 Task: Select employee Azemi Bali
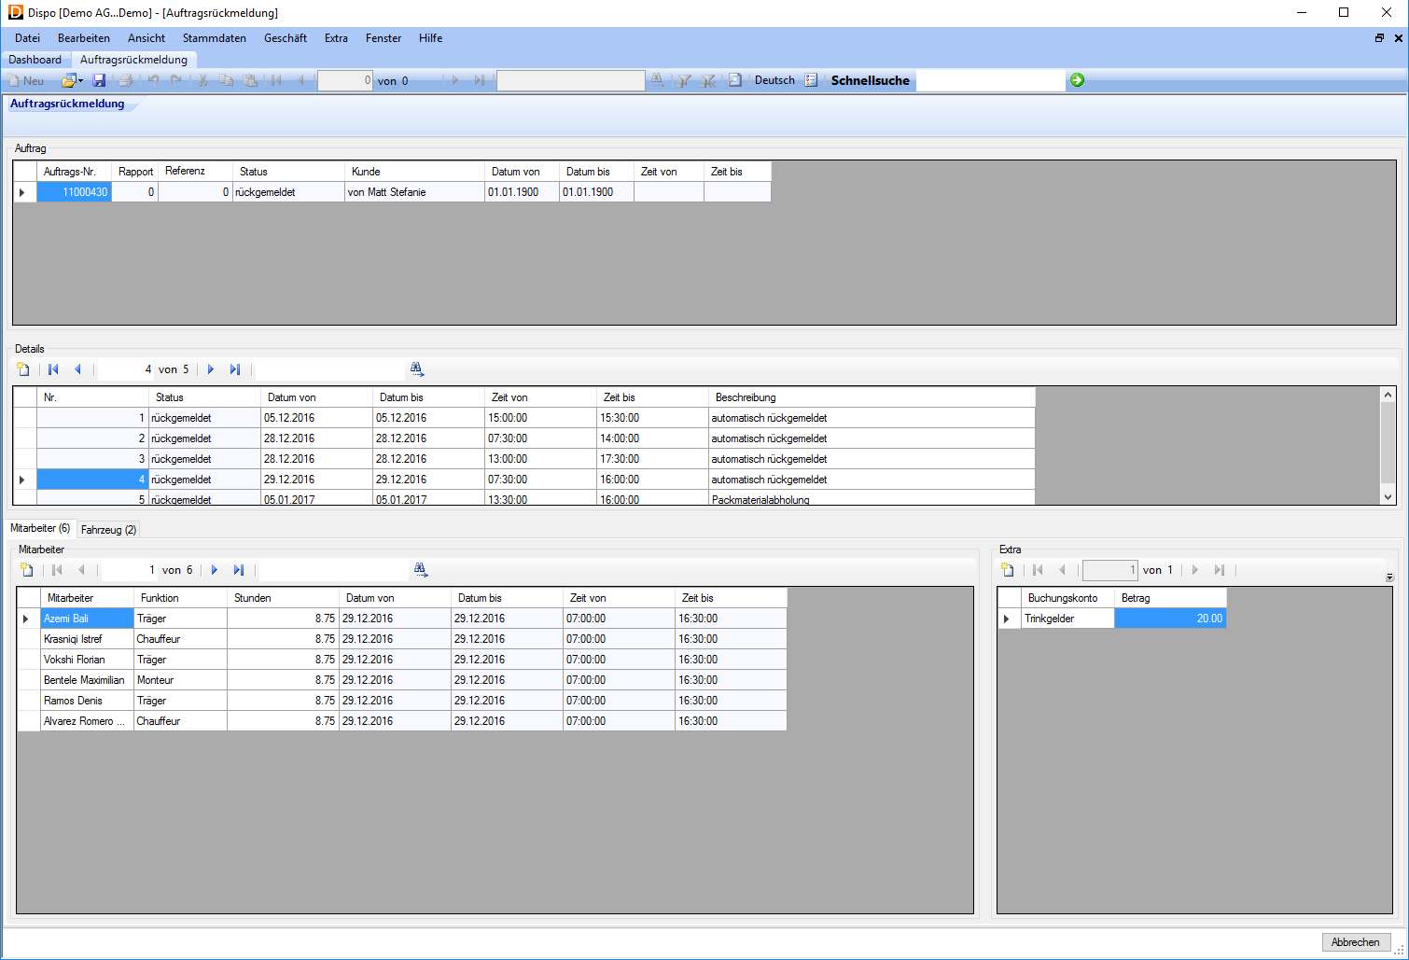point(88,619)
